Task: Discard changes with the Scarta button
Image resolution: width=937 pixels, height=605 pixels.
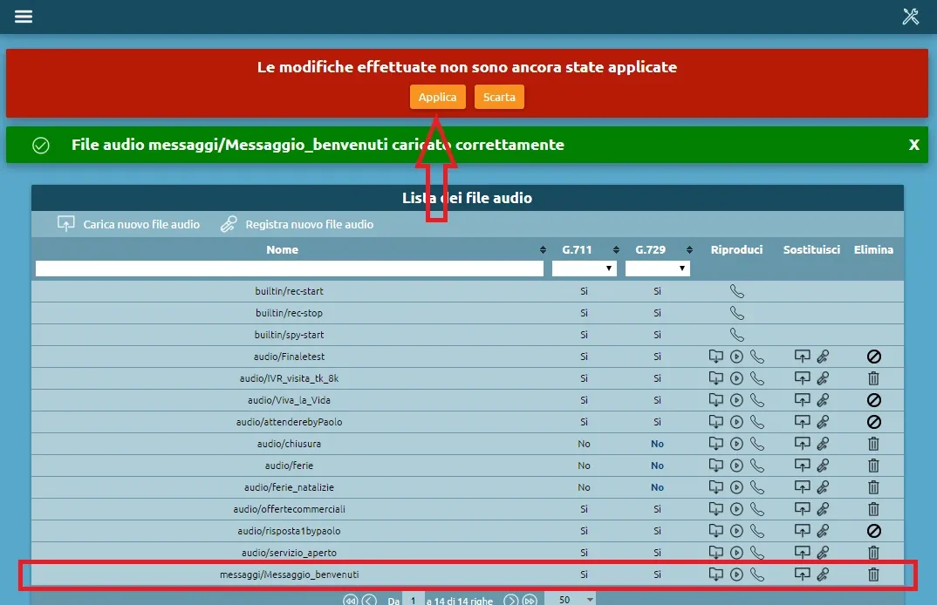Action: [499, 97]
